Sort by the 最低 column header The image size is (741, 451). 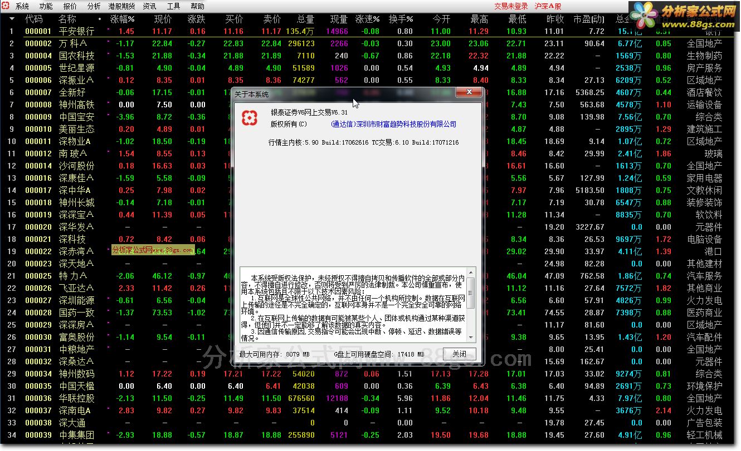coord(517,19)
